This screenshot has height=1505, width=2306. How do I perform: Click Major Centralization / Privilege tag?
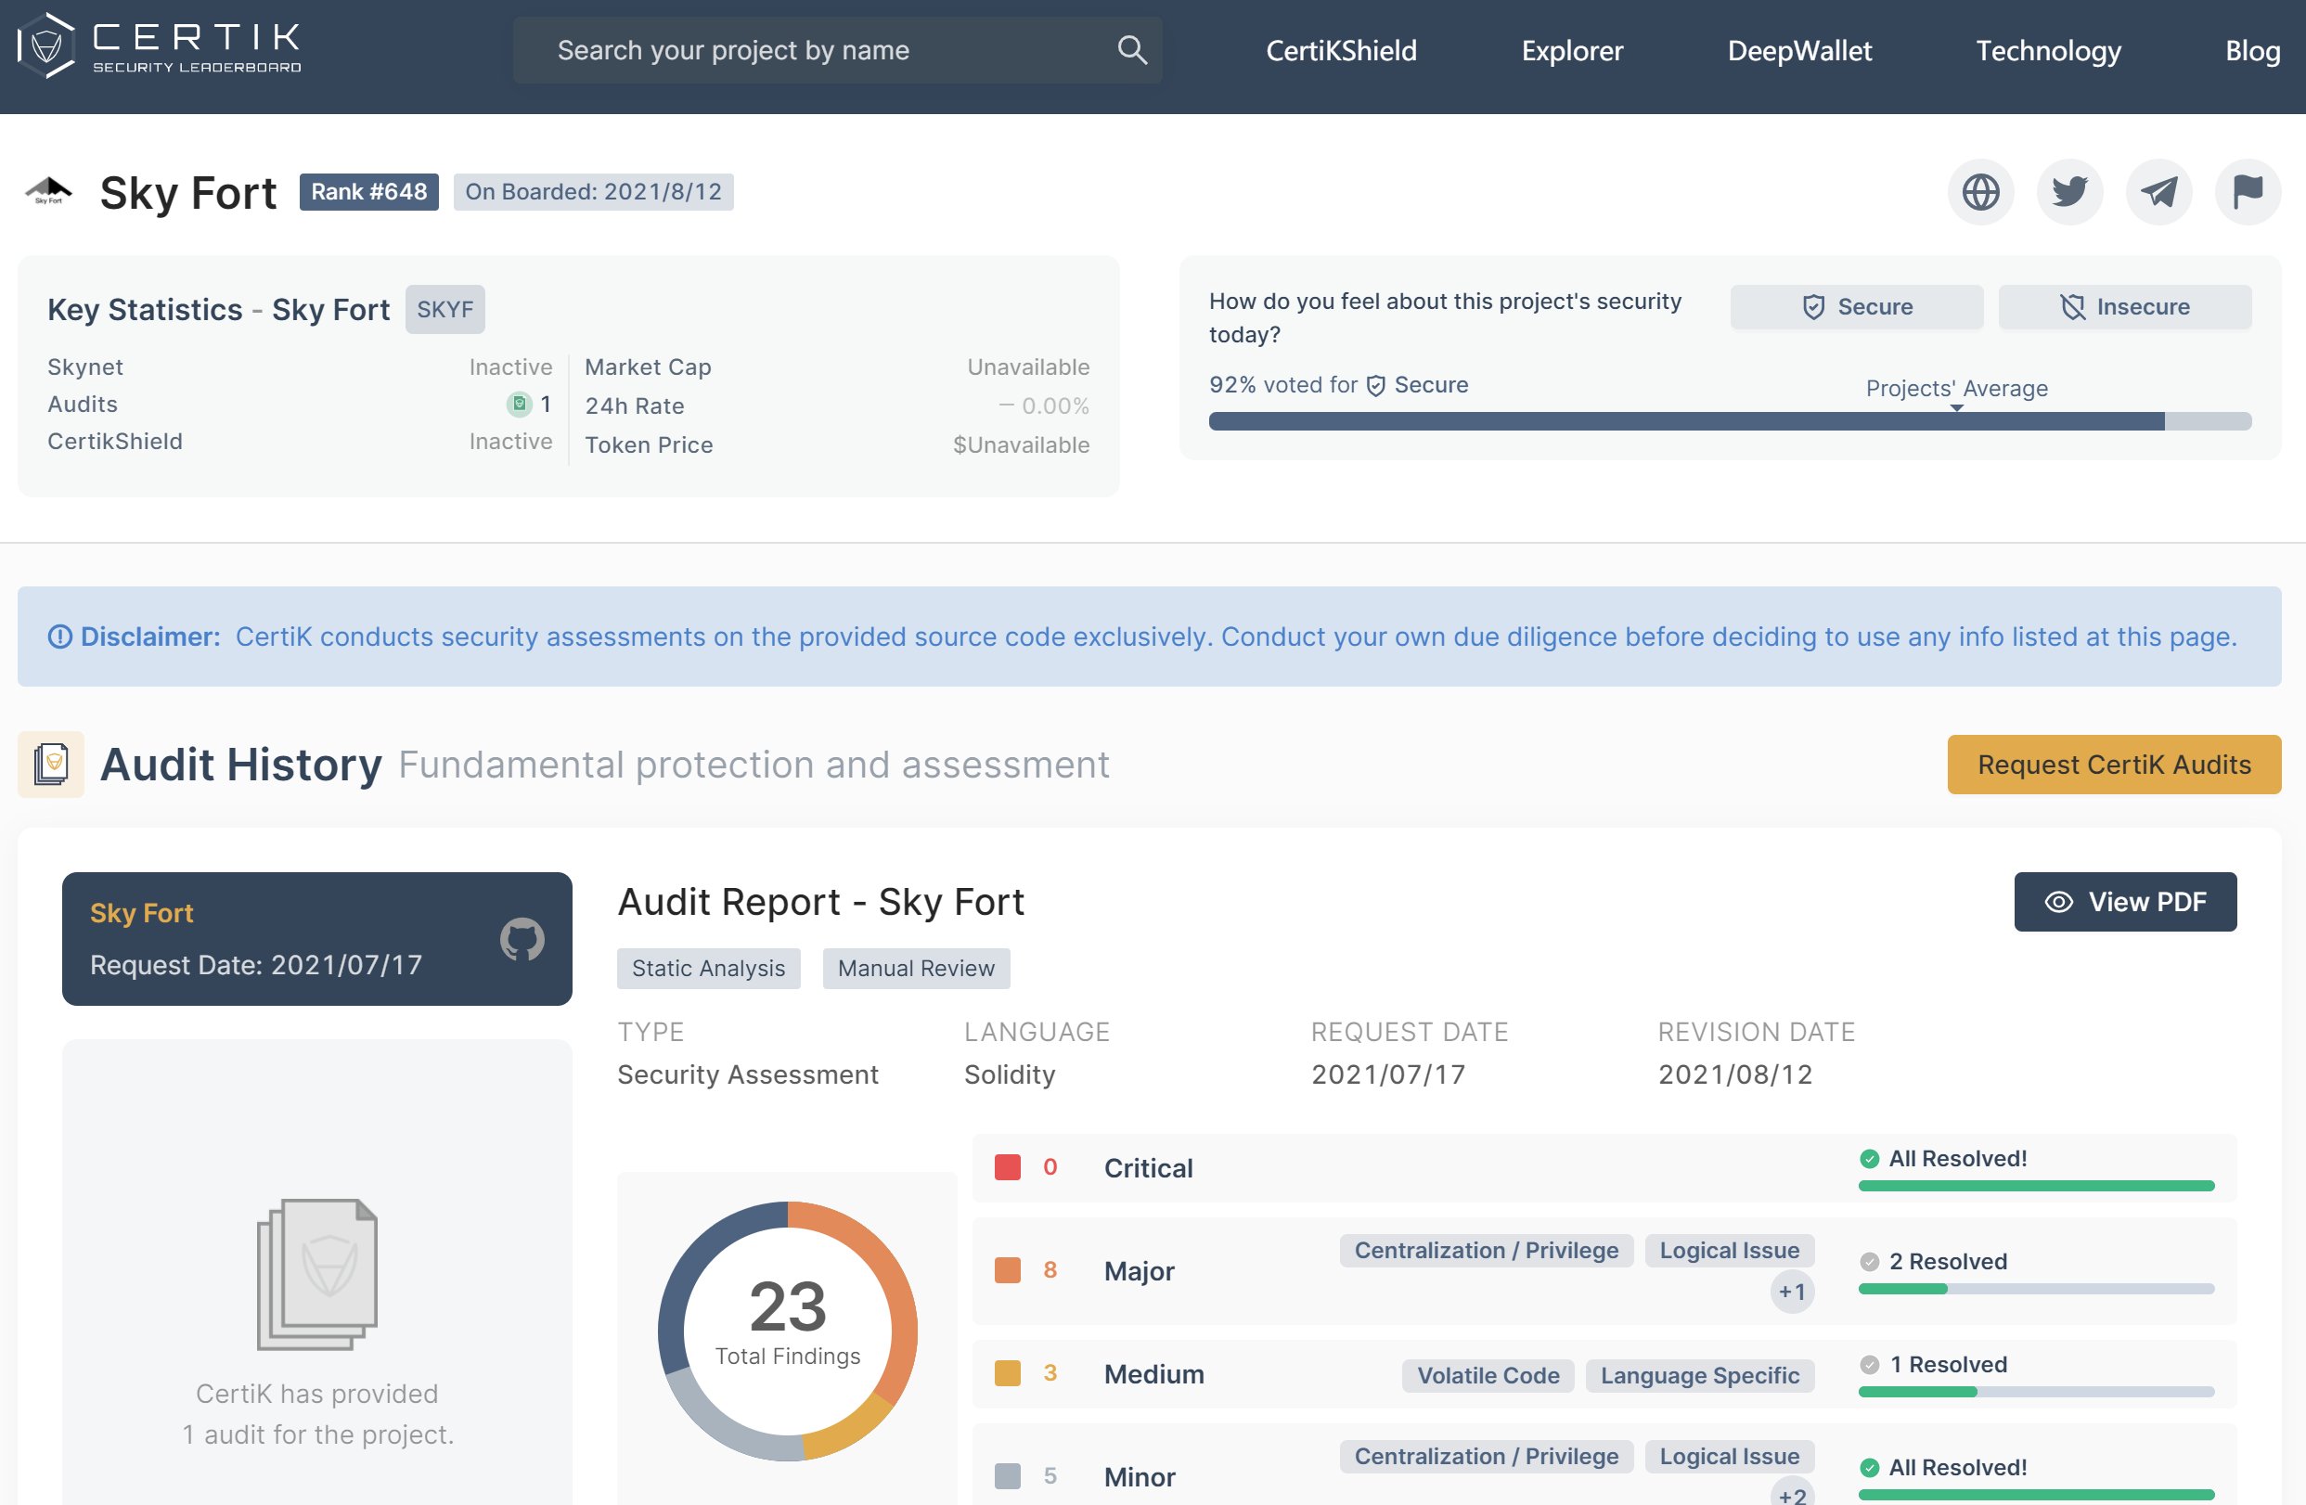(1487, 1251)
